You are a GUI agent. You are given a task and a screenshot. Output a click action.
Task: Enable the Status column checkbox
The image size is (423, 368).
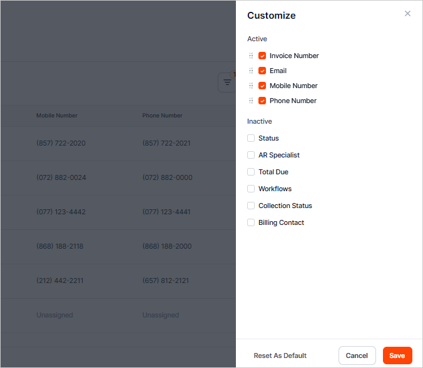(251, 138)
